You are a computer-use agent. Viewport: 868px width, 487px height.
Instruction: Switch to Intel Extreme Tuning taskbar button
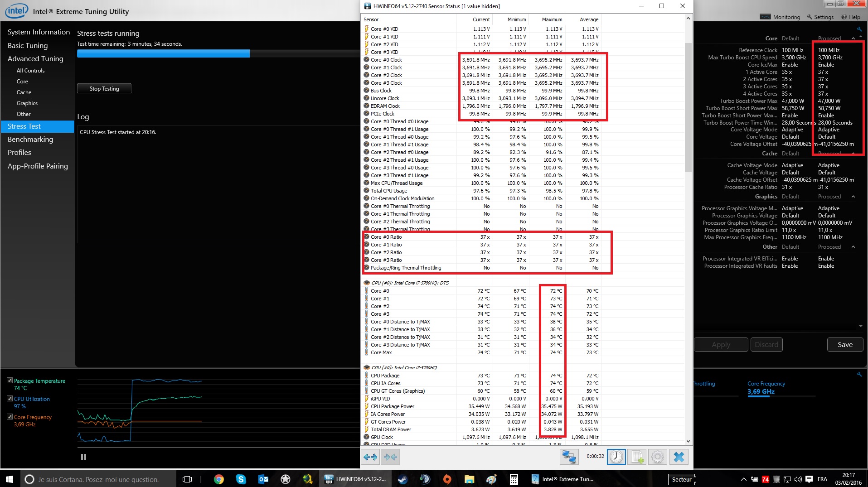tap(562, 479)
